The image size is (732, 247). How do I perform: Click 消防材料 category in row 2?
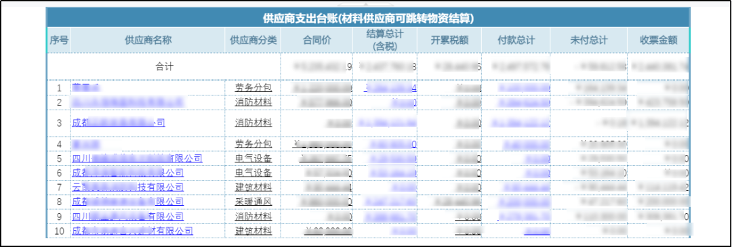253,102
